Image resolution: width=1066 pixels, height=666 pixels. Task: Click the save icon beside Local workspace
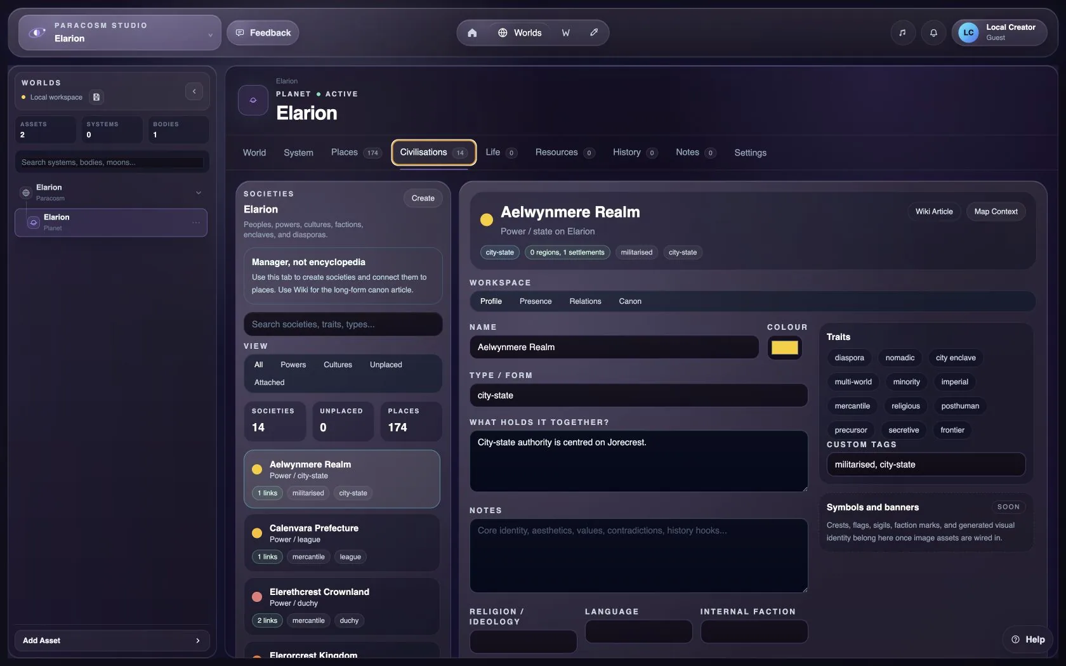96,97
